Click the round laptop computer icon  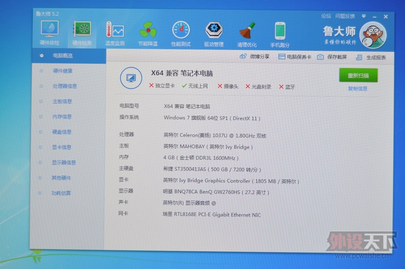[x=131, y=78]
